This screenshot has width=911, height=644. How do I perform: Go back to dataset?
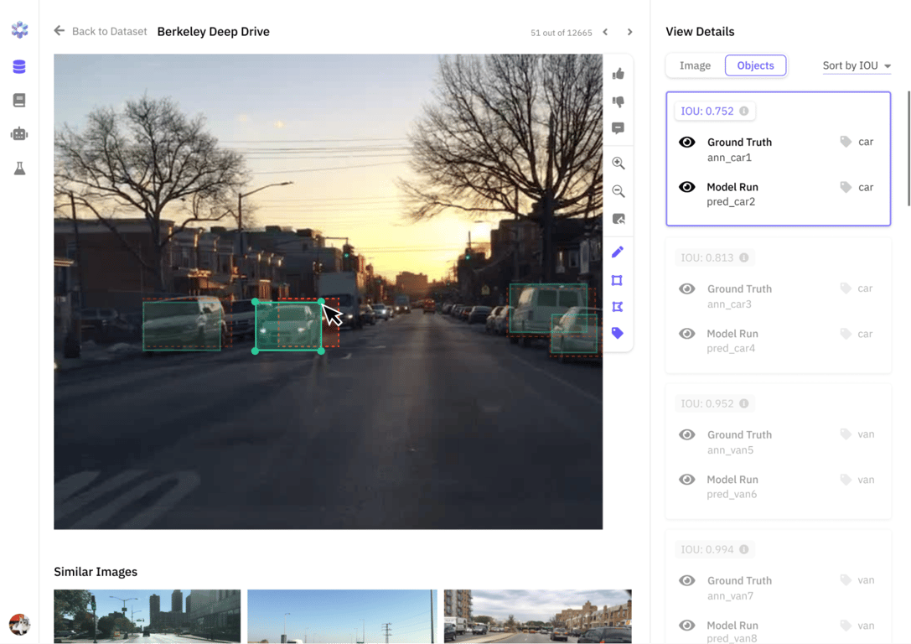(x=101, y=31)
